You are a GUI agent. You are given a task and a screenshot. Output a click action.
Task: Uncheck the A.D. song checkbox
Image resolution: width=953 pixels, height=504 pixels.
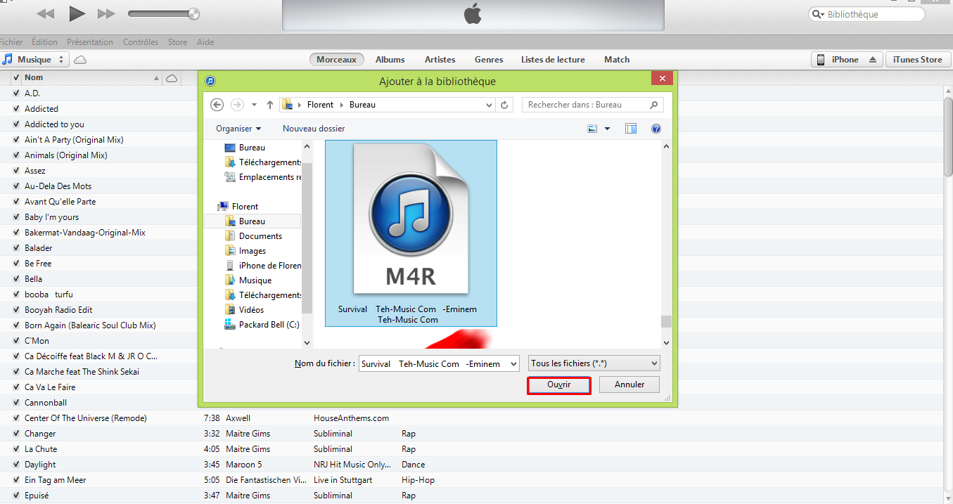point(16,93)
